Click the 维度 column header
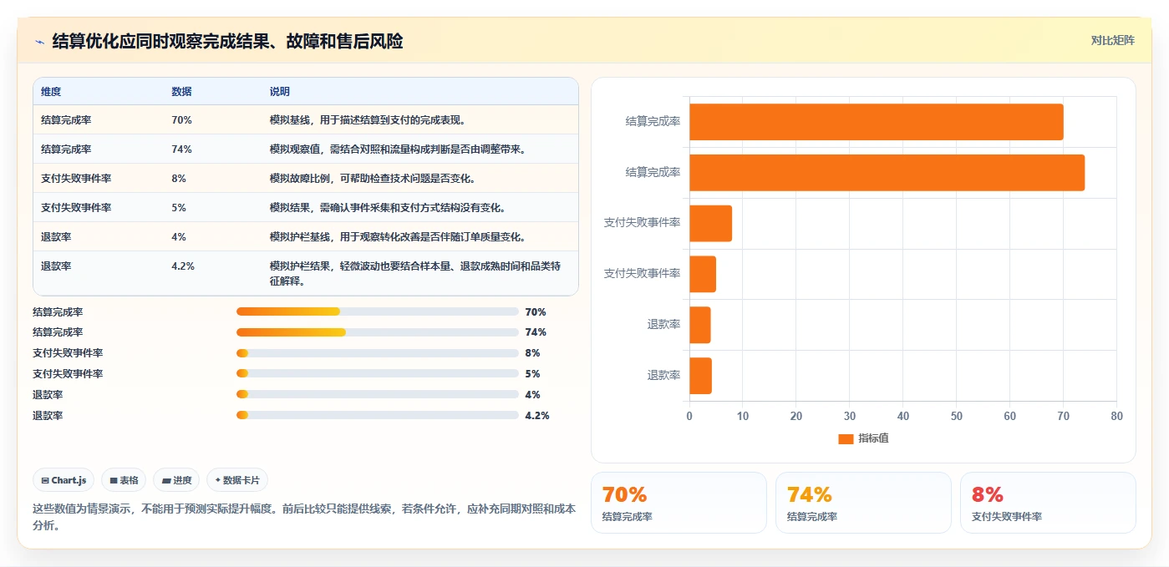The image size is (1169, 567). pyautogui.click(x=51, y=92)
